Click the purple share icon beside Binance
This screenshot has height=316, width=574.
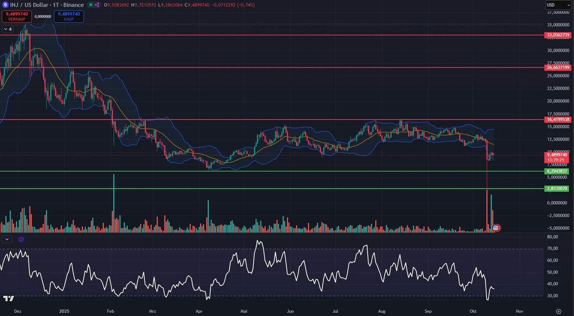[x=97, y=5]
